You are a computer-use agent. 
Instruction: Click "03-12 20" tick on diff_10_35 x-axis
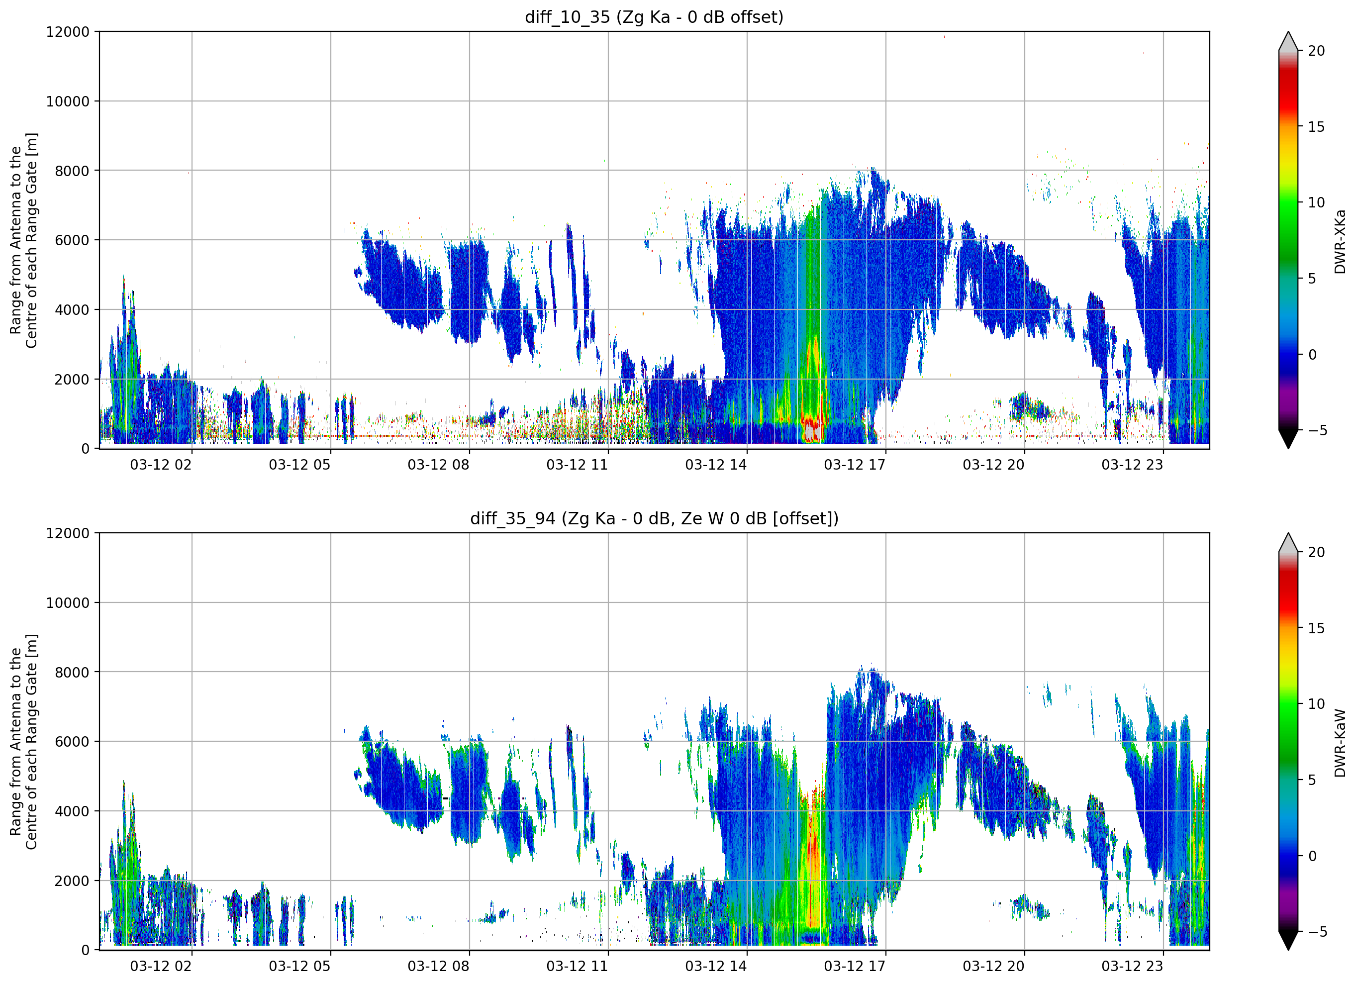[994, 465]
